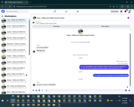Click the 'Is this still available?' message
134x107 pixels.
coord(42,48)
